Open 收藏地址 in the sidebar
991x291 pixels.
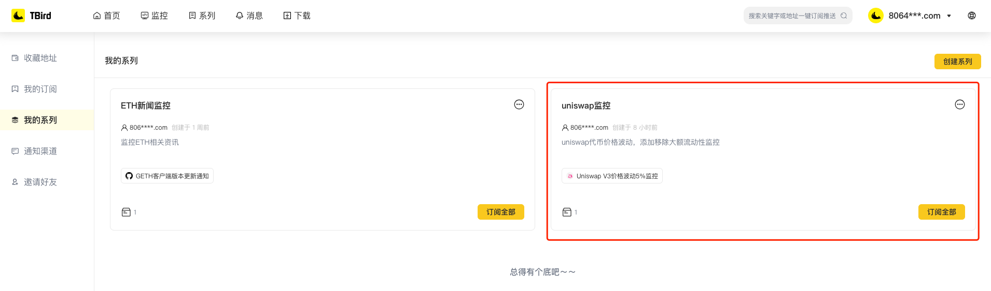click(40, 58)
